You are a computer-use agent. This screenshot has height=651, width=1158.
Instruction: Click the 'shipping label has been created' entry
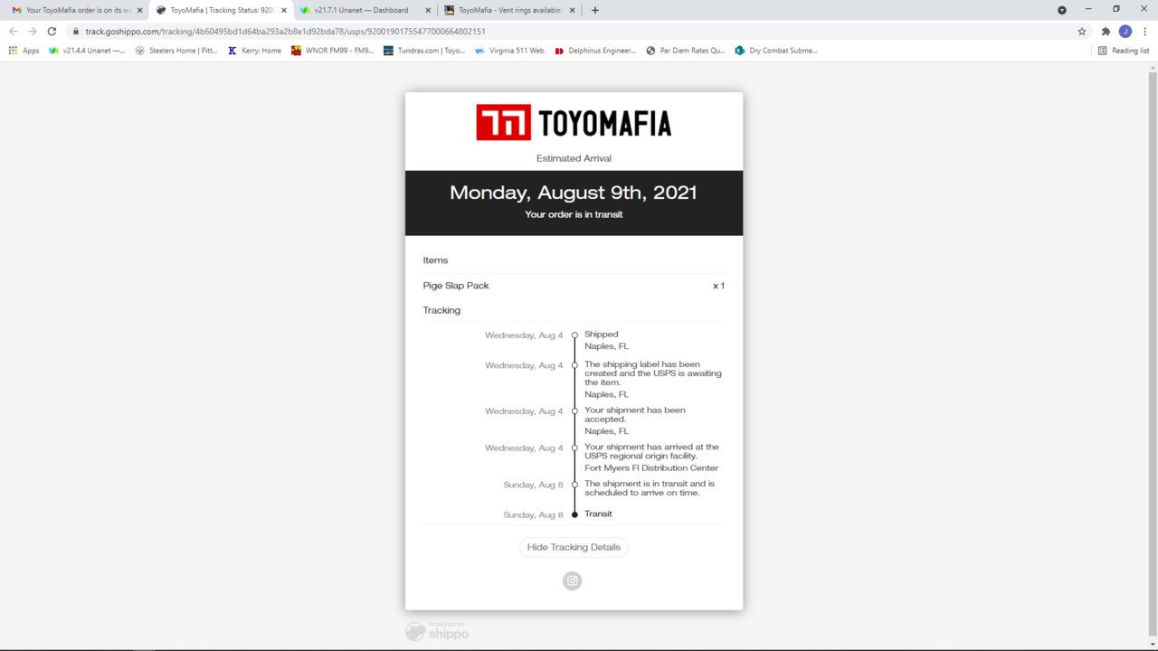(x=653, y=373)
